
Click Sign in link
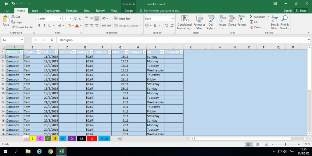(x=287, y=11)
